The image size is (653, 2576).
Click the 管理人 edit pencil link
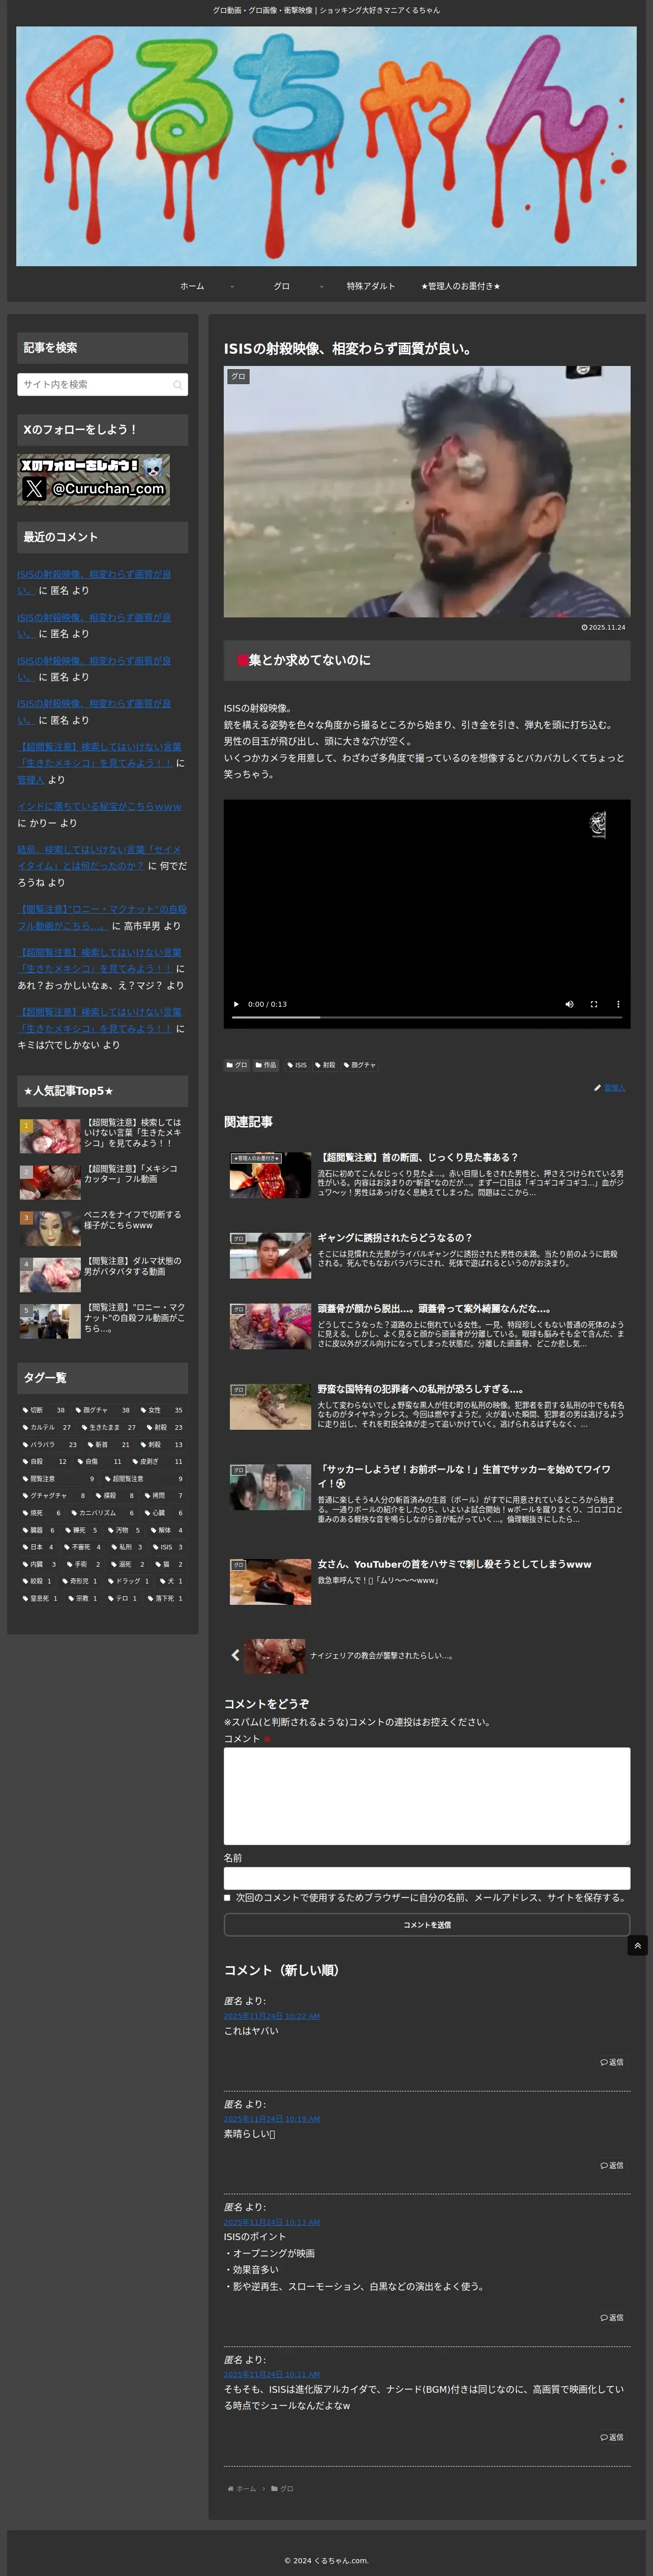coord(610,1088)
